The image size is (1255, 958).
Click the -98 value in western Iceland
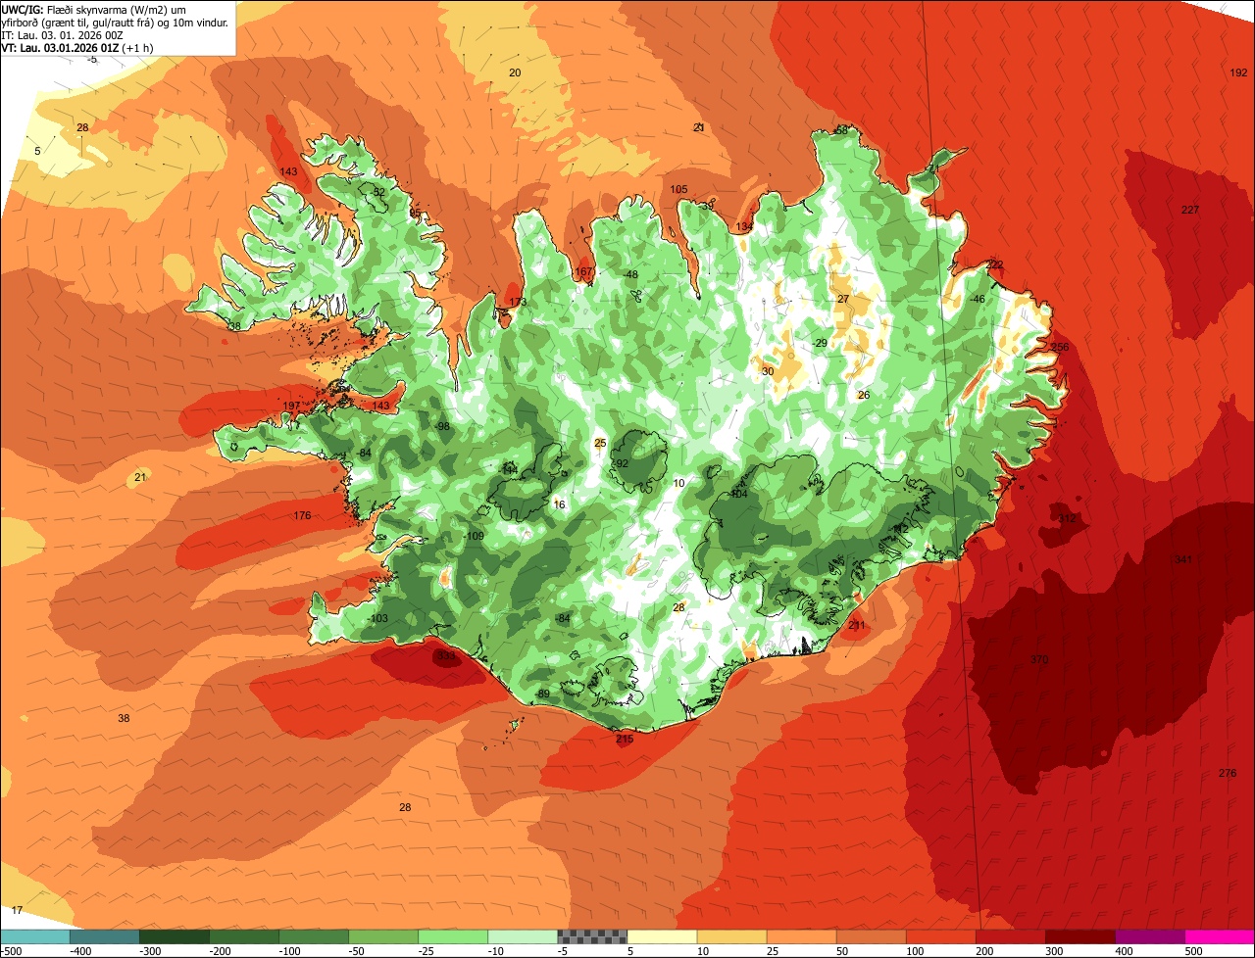click(442, 426)
